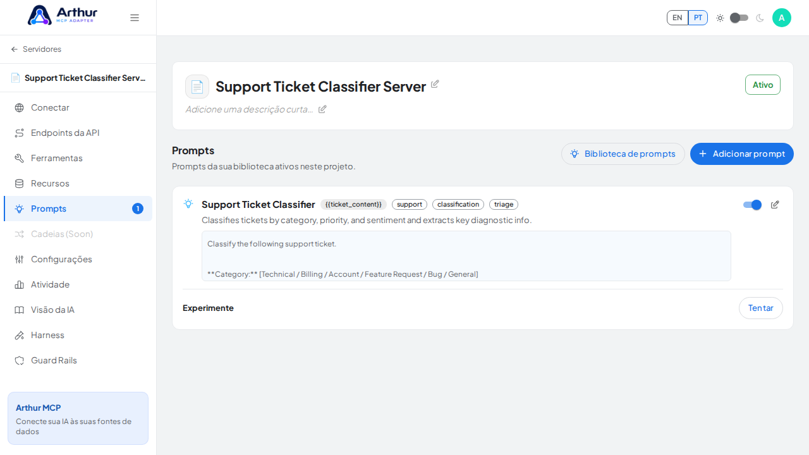The image size is (809, 455).
Task: Switch language to PT
Action: [x=698, y=18]
